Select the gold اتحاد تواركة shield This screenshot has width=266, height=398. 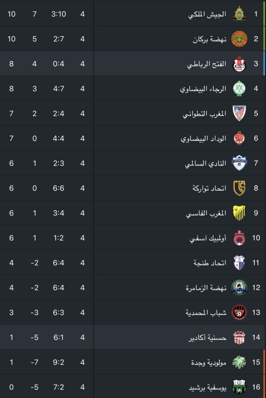click(239, 188)
